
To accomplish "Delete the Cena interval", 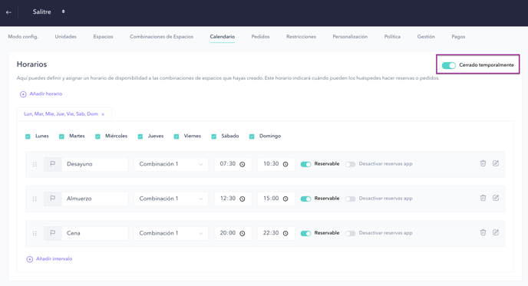I will (483, 232).
